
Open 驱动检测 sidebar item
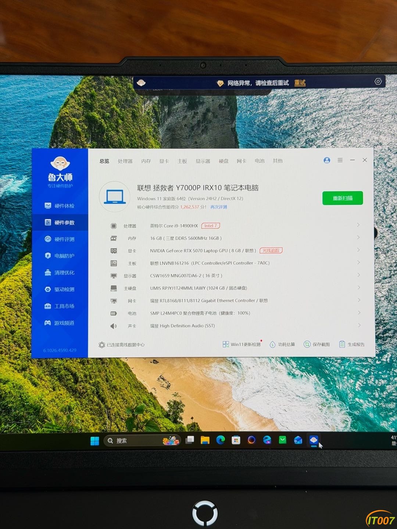click(x=60, y=289)
